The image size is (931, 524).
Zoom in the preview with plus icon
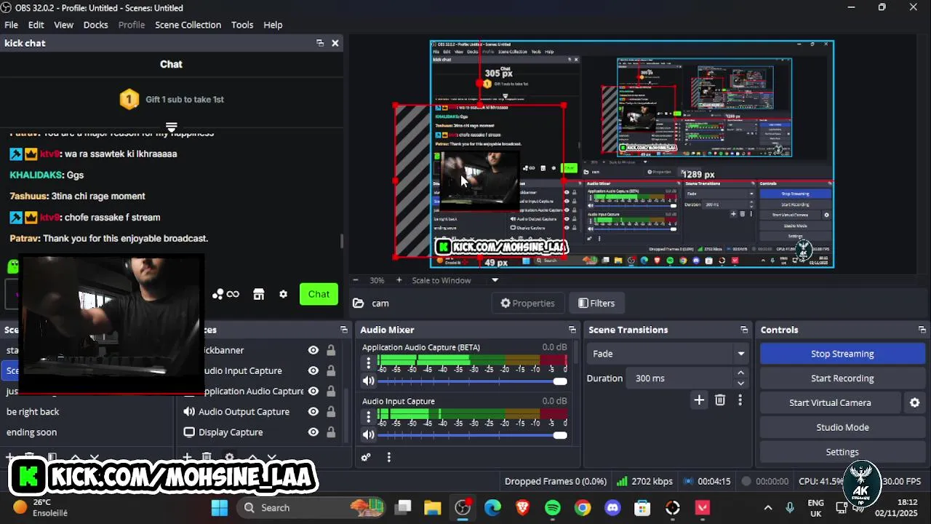399,280
